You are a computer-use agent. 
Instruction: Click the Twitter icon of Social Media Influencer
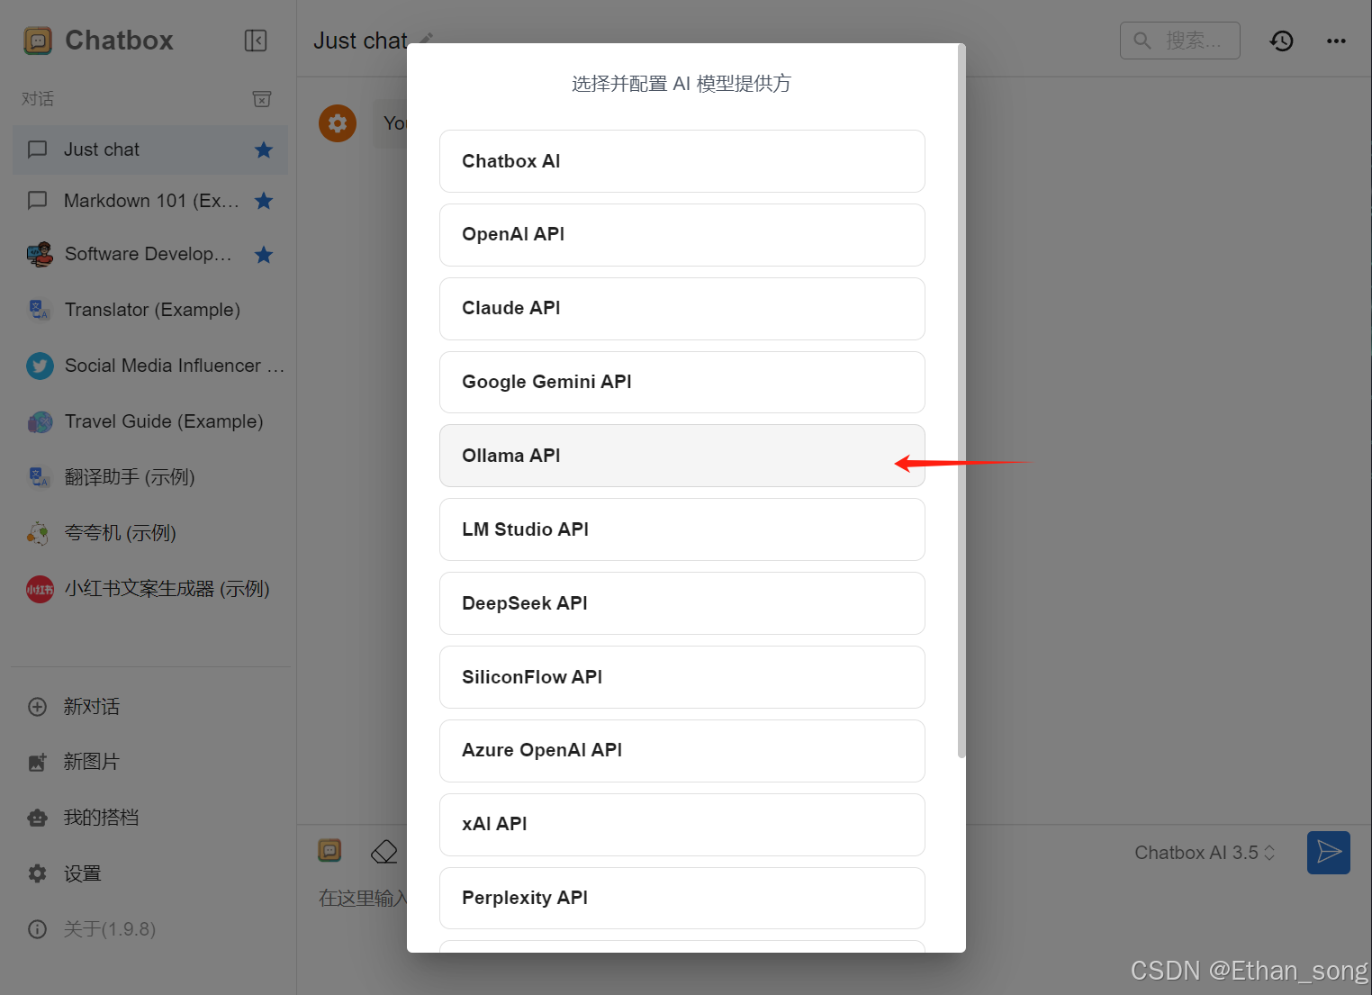pyautogui.click(x=40, y=366)
